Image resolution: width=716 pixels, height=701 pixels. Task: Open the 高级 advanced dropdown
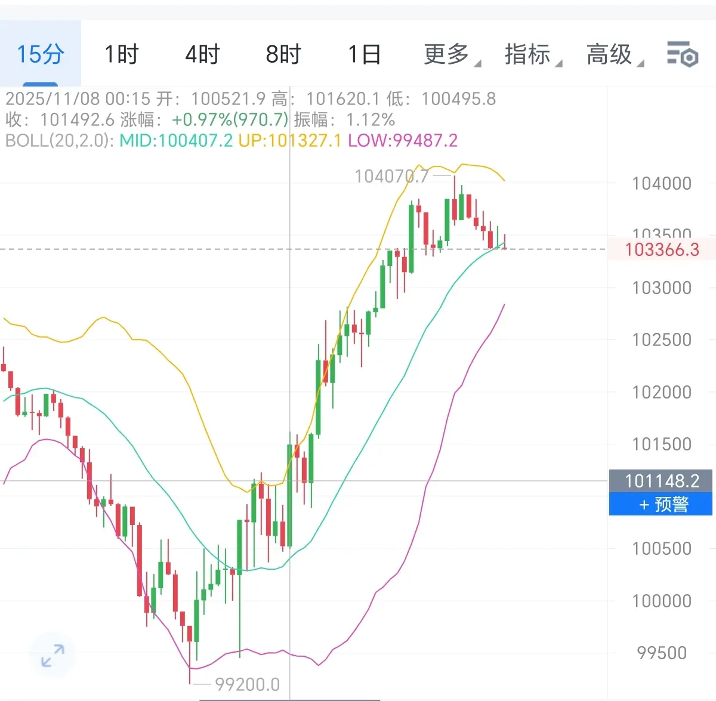coord(615,54)
